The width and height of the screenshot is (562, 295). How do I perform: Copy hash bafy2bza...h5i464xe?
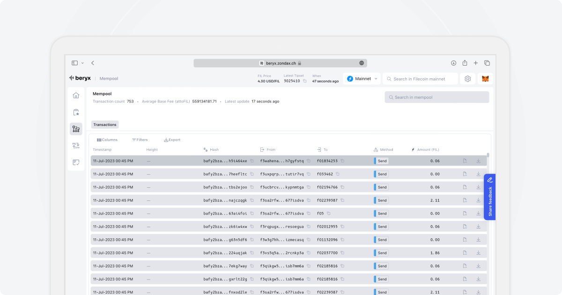point(252,161)
